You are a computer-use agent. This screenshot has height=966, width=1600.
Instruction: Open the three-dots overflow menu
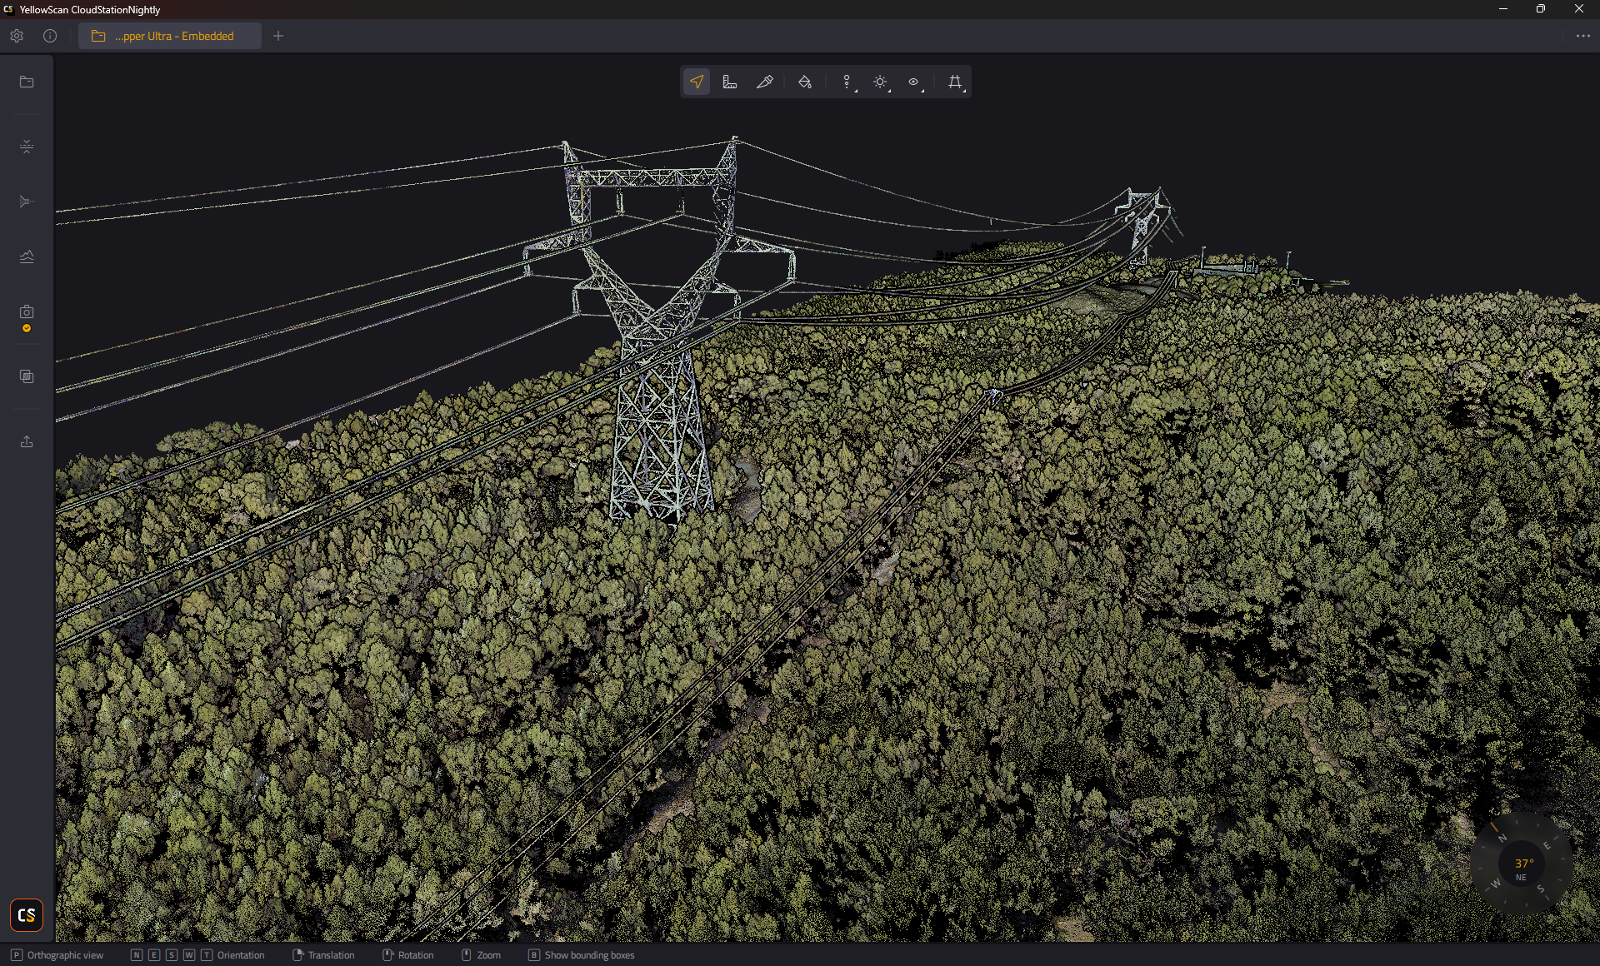[1583, 36]
